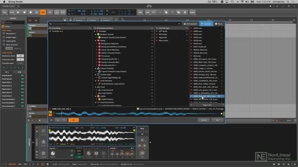Click the Cancel button in browser
Screen dimensions: 298x167
(203, 120)
